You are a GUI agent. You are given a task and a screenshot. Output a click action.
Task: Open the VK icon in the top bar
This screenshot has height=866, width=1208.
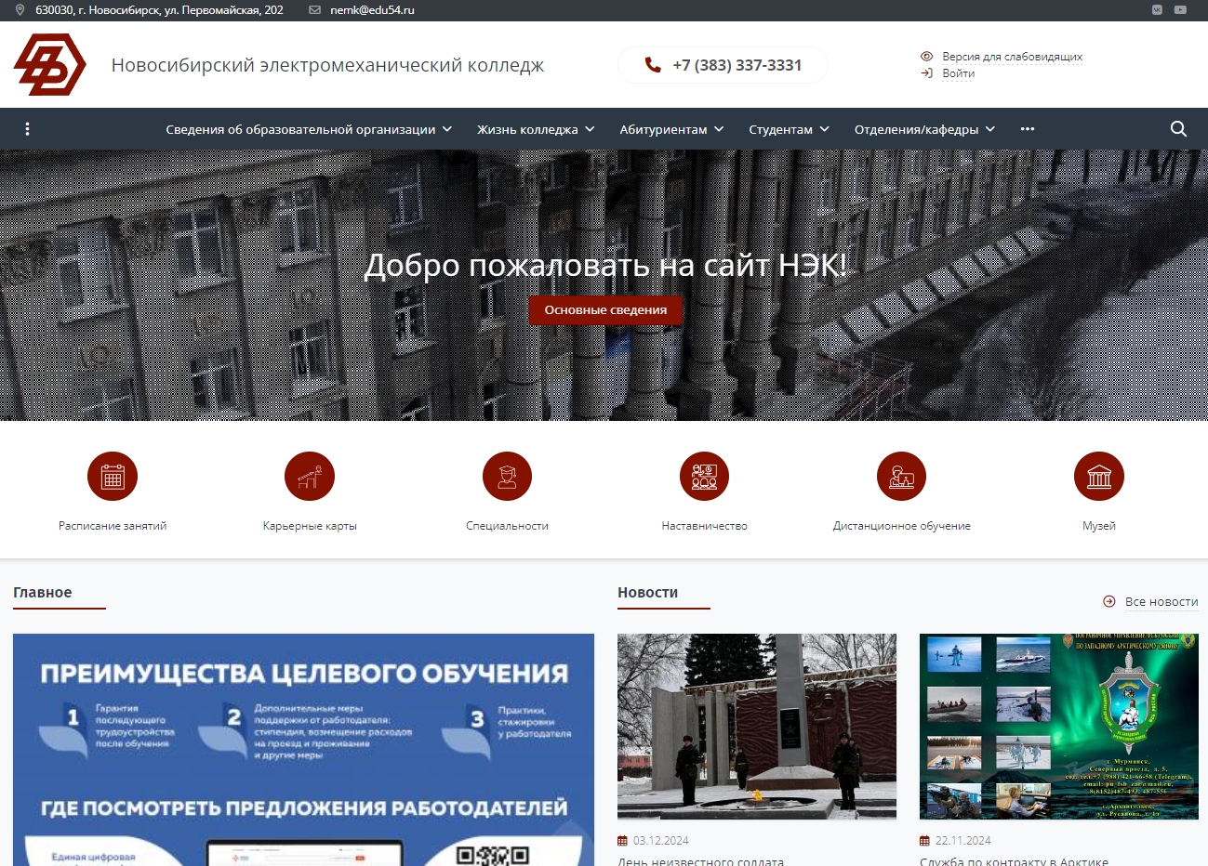point(1157,9)
